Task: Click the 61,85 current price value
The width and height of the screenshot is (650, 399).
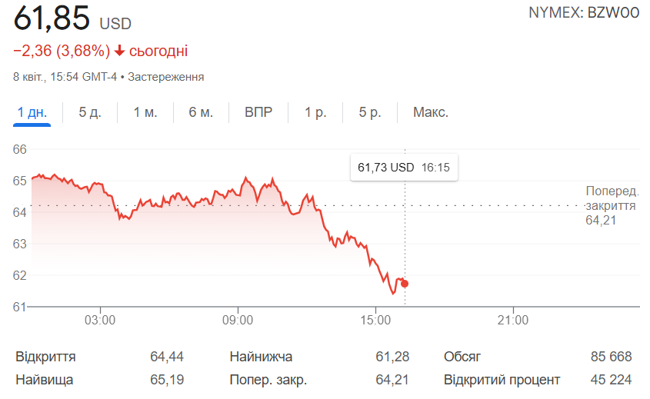Action: (52, 17)
